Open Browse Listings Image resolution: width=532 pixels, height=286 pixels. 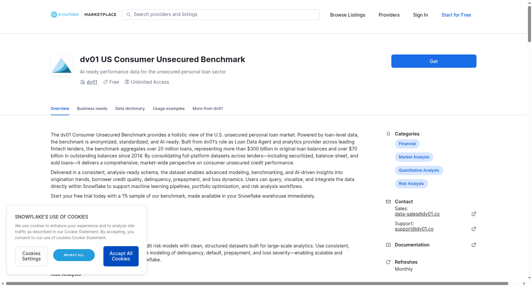347,15
